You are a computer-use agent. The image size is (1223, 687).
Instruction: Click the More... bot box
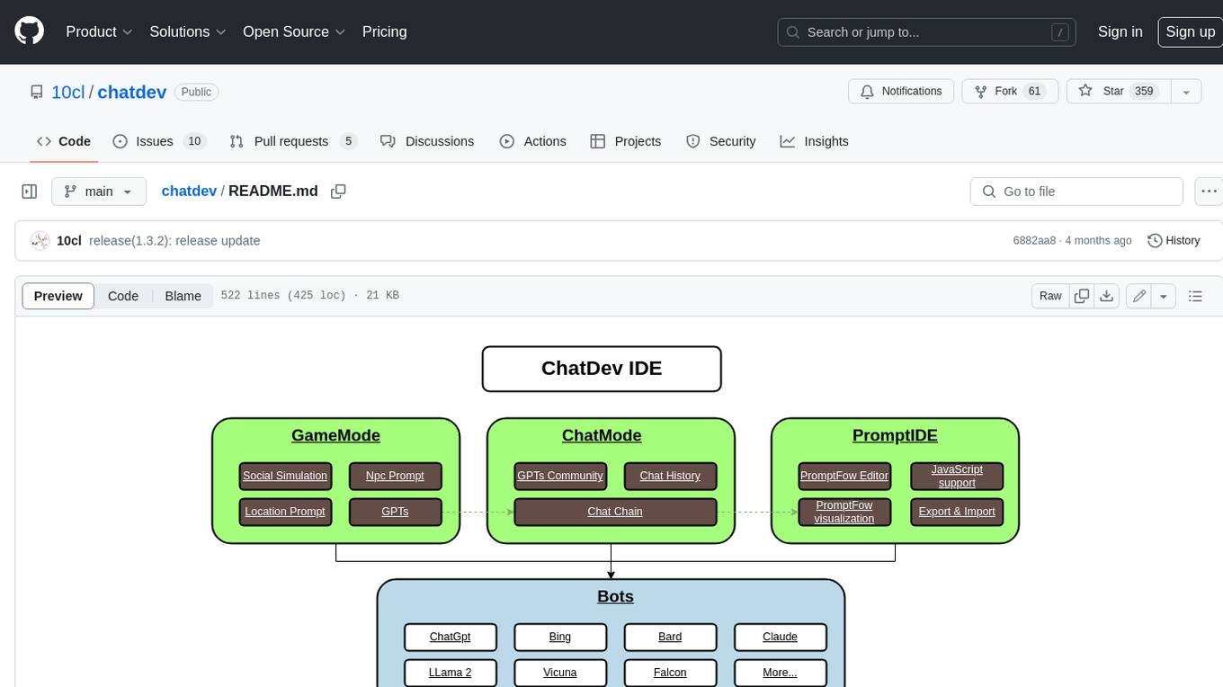[x=780, y=673]
